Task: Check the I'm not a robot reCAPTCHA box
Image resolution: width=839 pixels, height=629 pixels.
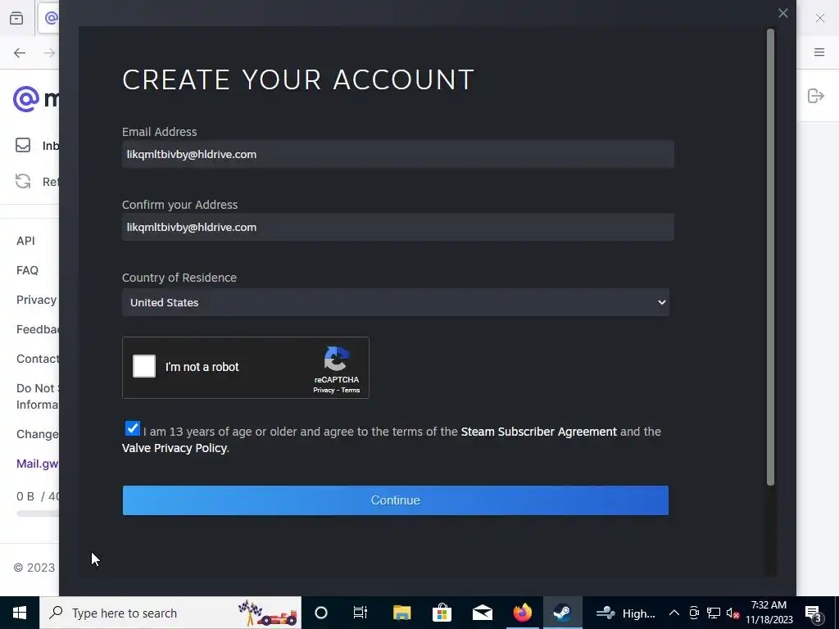Action: (144, 366)
